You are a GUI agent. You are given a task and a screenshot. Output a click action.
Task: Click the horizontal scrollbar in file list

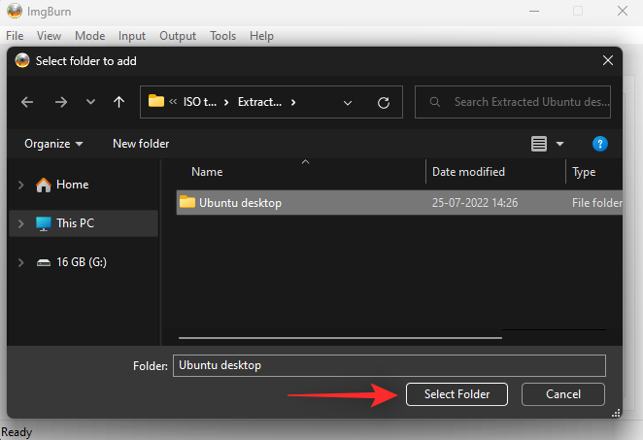click(340, 338)
